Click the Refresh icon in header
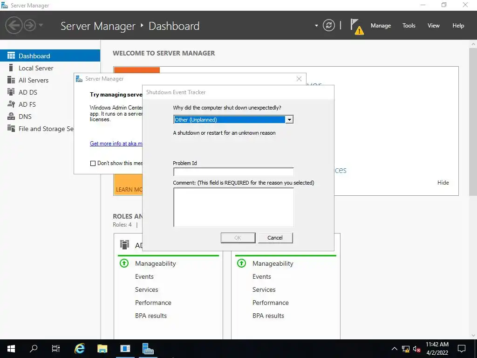Viewport: 477px width, 358px height. [328, 25]
